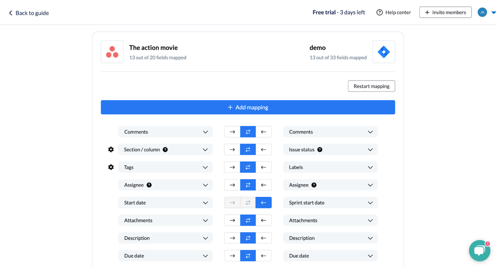Click the Add mapping button
496x267 pixels.
click(x=248, y=107)
